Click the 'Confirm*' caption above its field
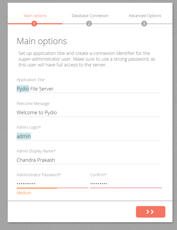The width and height of the screenshot is (177, 230). click(98, 175)
